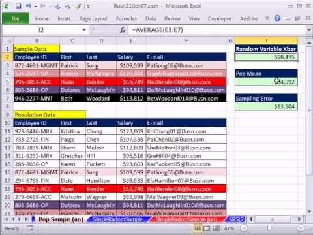Click the minimize ribbon caret icon

coord(267,18)
